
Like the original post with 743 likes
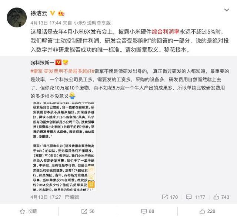pyautogui.click(x=221, y=197)
